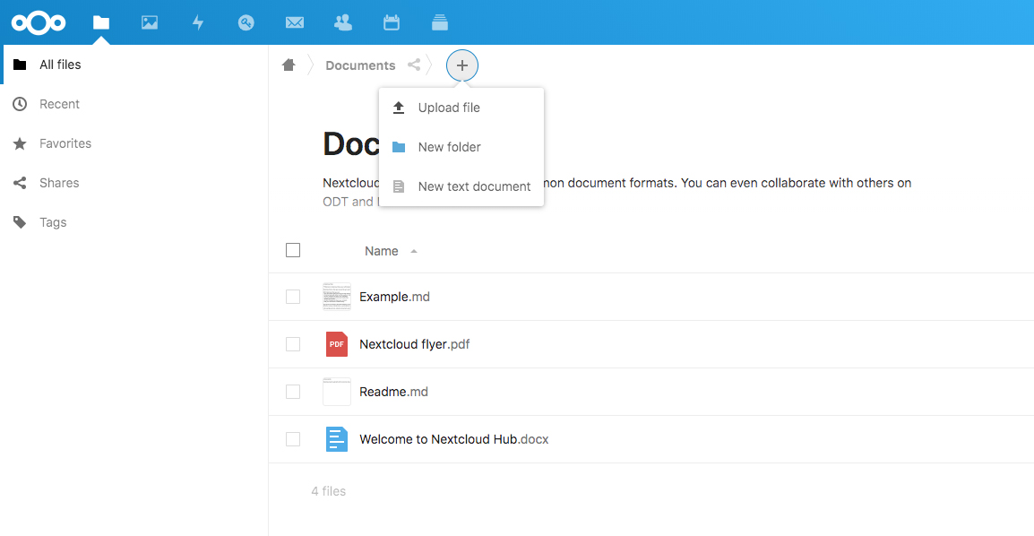
Task: Choose New folder from the menu
Action: click(461, 147)
